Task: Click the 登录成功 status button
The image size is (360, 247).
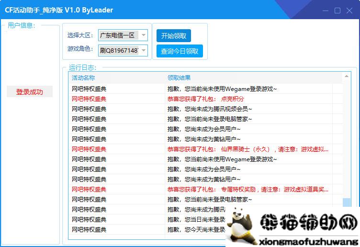Action: (30, 92)
